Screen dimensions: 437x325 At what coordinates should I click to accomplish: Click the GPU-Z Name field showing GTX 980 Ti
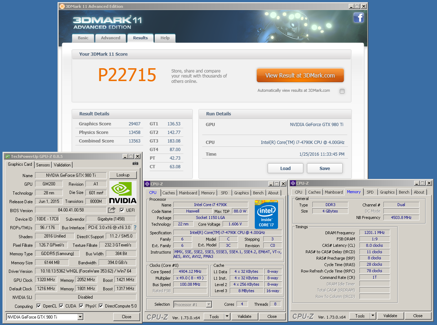click(71, 175)
